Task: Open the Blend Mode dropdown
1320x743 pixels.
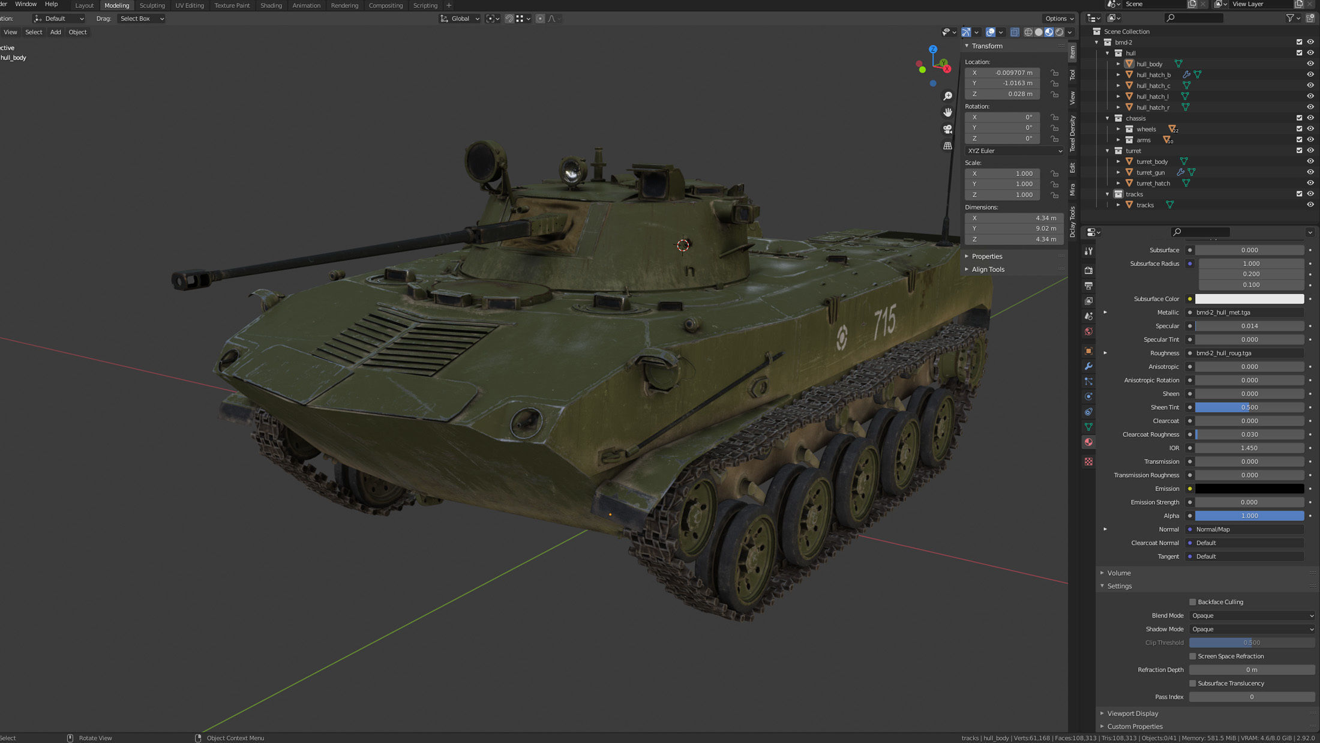Action: [1252, 615]
